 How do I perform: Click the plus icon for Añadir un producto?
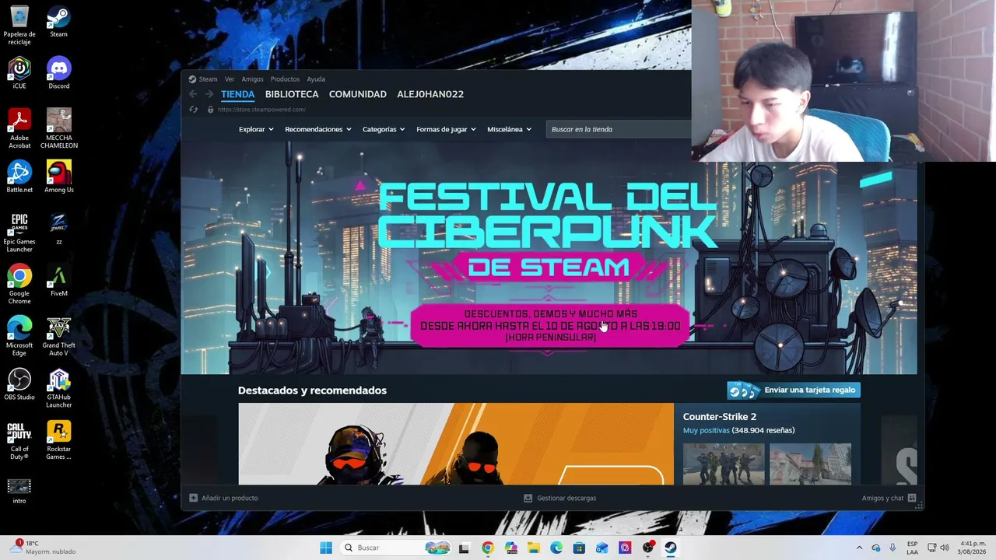click(x=194, y=498)
